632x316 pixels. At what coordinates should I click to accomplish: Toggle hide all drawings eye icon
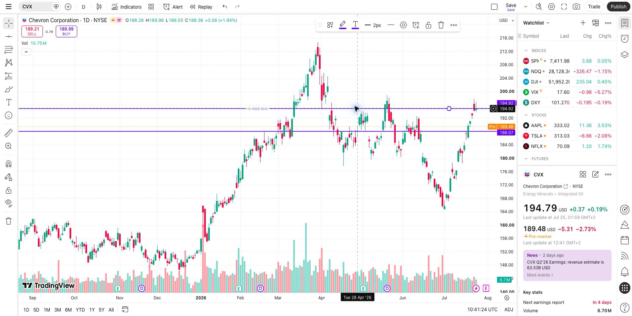click(8, 203)
